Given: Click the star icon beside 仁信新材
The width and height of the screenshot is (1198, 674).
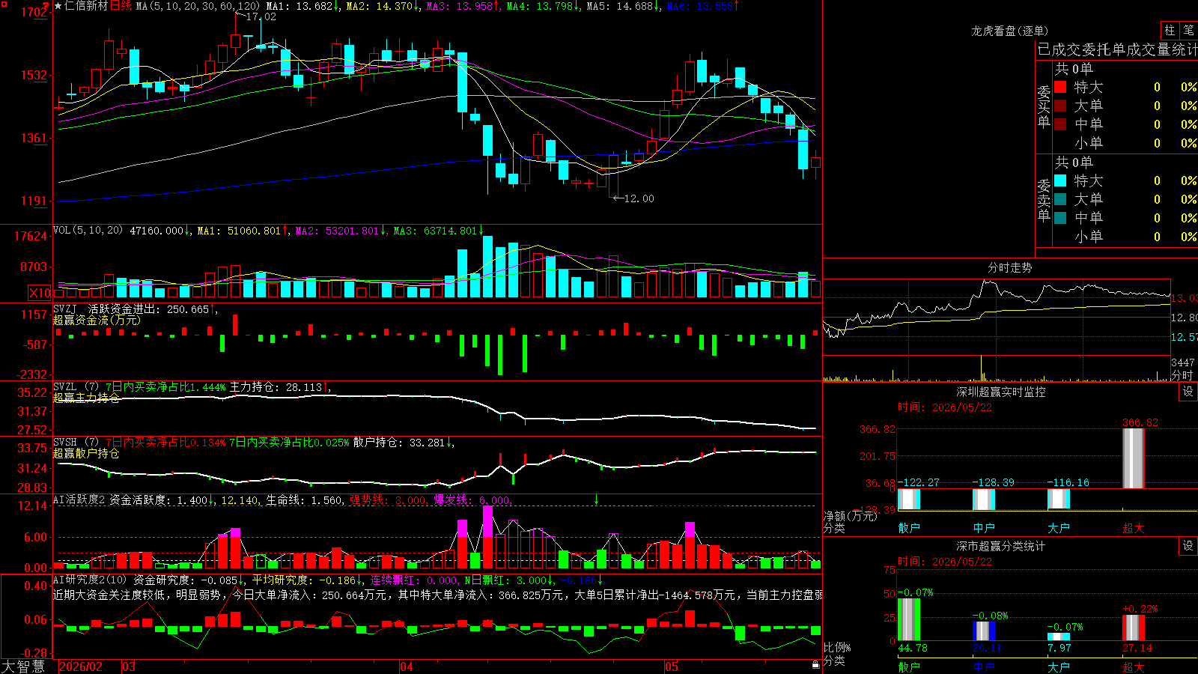Looking at the screenshot, I should click(58, 6).
